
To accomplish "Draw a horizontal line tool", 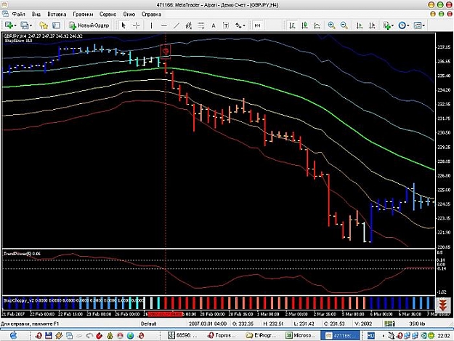I will 164,25.
